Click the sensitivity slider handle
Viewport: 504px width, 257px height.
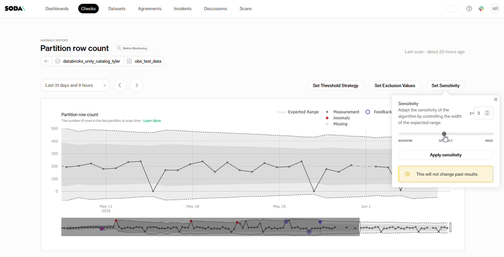(444, 134)
